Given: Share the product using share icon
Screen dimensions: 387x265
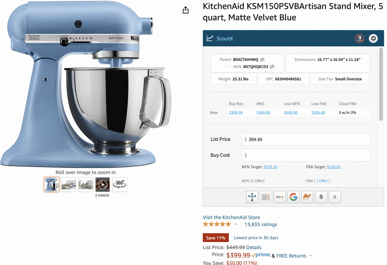Looking at the screenshot, I should coord(186,10).
